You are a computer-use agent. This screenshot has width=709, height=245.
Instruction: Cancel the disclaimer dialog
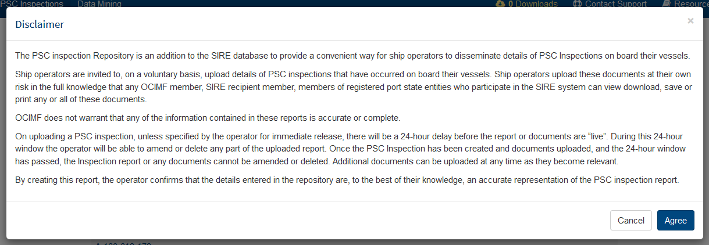pyautogui.click(x=631, y=220)
